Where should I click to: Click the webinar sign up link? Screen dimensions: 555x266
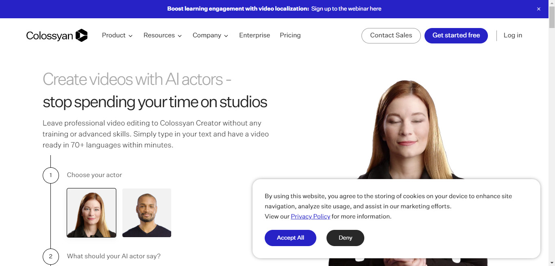pyautogui.click(x=346, y=9)
